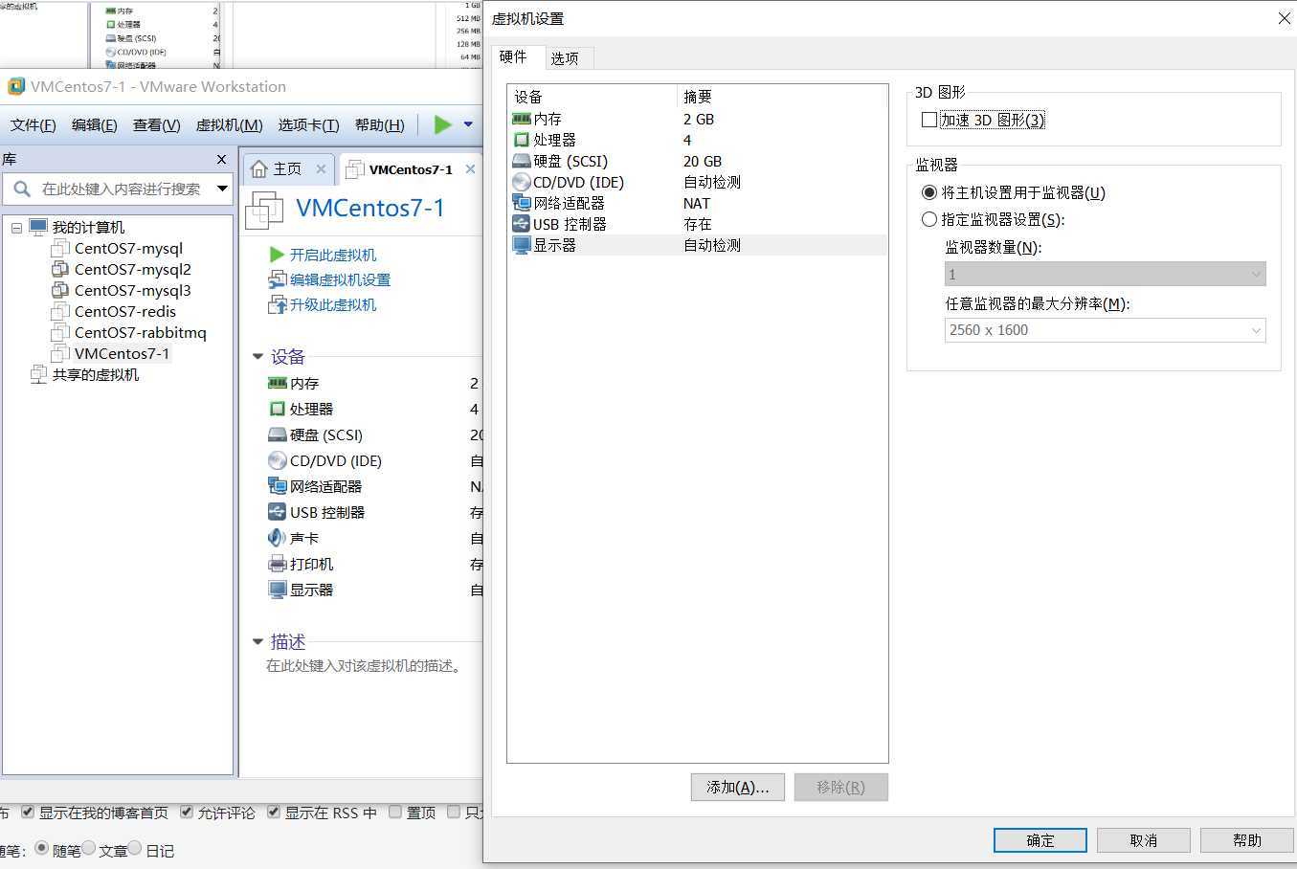The height and width of the screenshot is (869, 1297).
Task: Open the 监视器数量 dropdown
Action: (x=1105, y=275)
